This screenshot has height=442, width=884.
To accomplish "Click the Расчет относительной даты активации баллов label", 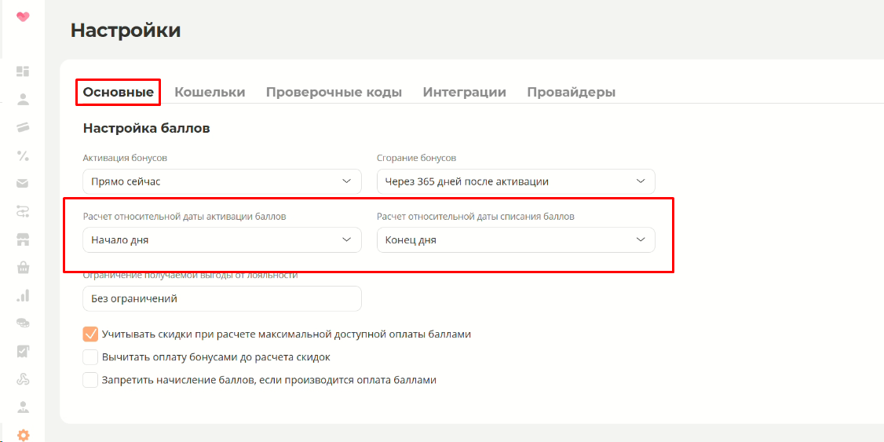I will pyautogui.click(x=184, y=217).
